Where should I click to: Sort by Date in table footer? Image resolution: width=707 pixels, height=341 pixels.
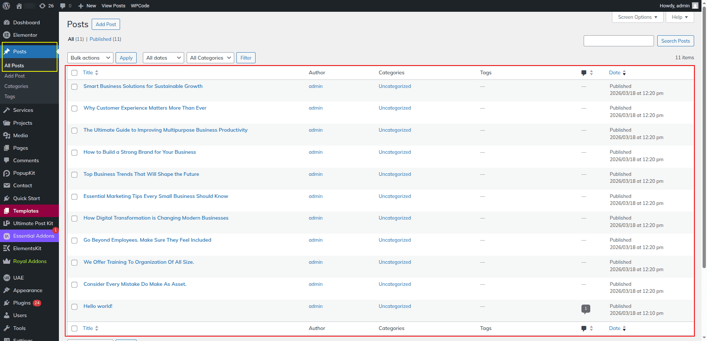618,328
